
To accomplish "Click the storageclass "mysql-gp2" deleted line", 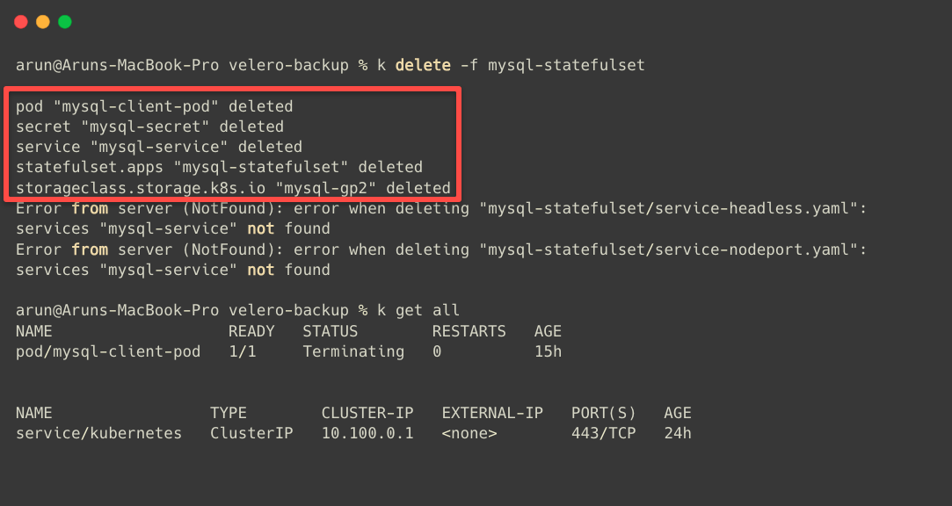I will click(x=233, y=188).
